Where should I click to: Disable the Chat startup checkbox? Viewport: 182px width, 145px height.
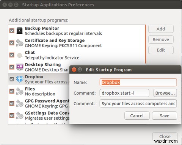pos(12,55)
